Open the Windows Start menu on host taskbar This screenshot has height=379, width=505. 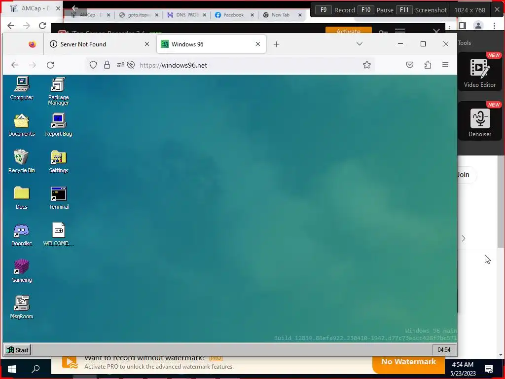12,369
